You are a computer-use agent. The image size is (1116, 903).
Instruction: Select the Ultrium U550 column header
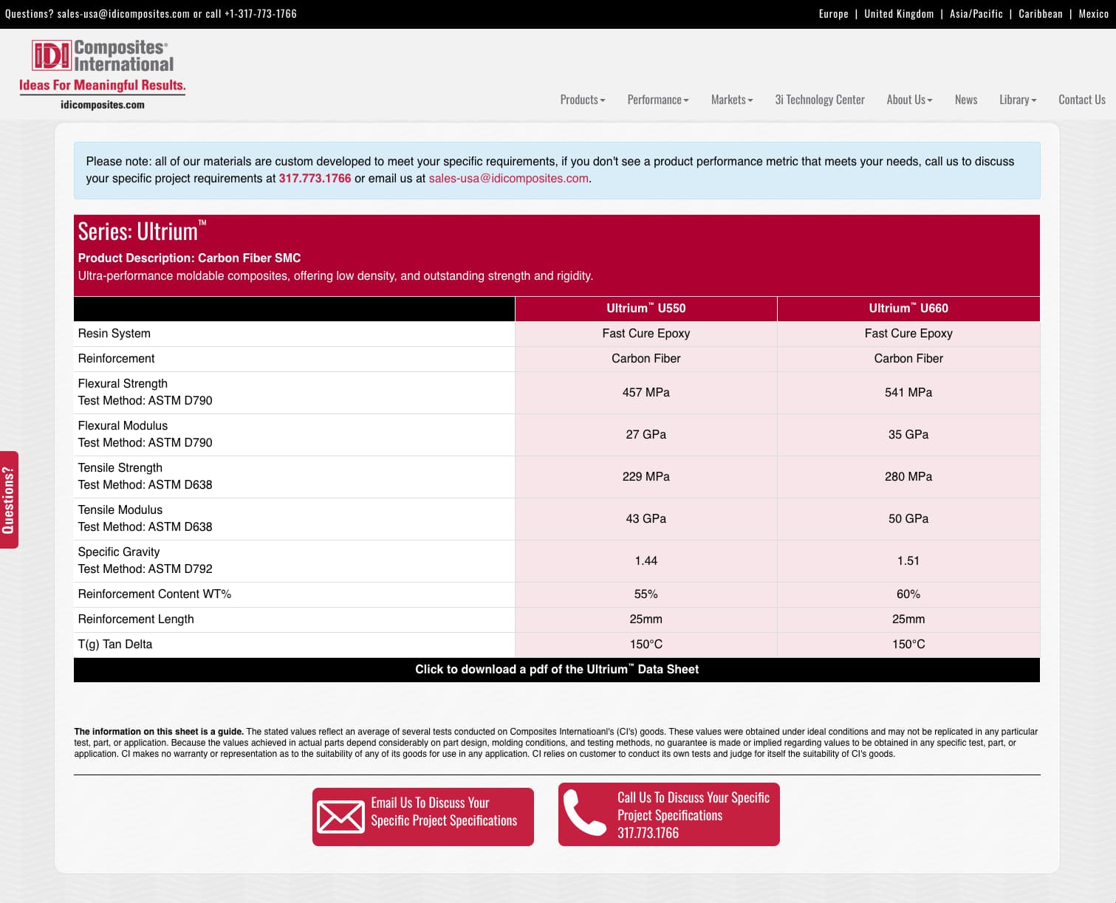pos(646,309)
